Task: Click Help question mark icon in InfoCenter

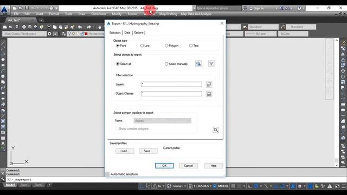Action: (299, 8)
